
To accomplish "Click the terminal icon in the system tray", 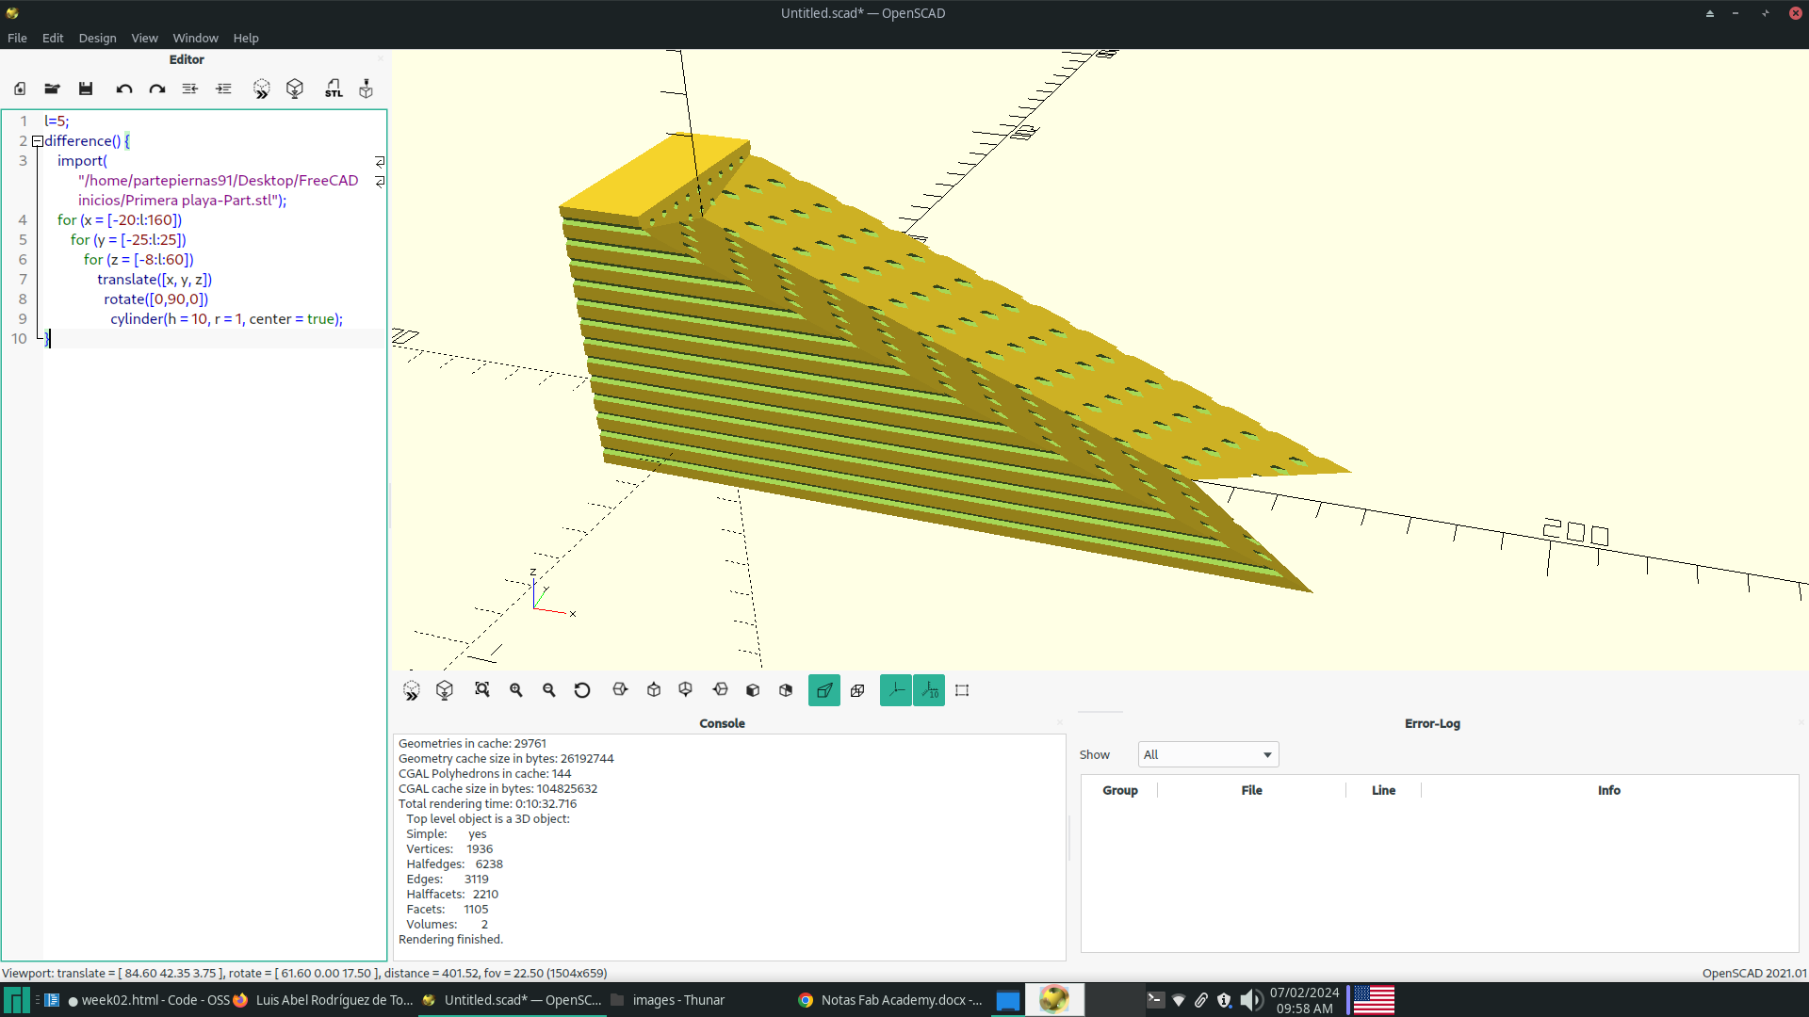I will (1155, 1000).
